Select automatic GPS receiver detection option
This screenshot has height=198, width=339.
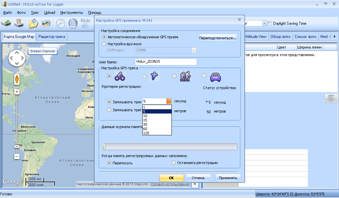click(104, 37)
